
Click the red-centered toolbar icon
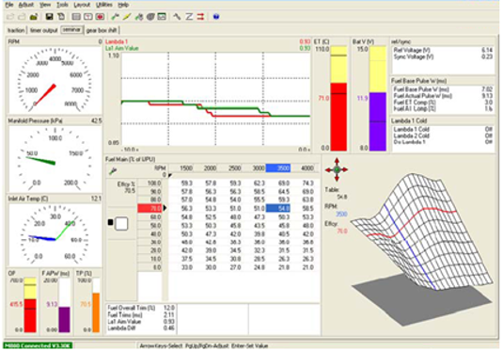point(100,17)
